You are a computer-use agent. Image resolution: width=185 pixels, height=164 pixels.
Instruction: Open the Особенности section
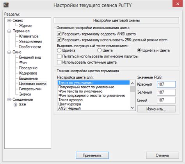click(30, 47)
